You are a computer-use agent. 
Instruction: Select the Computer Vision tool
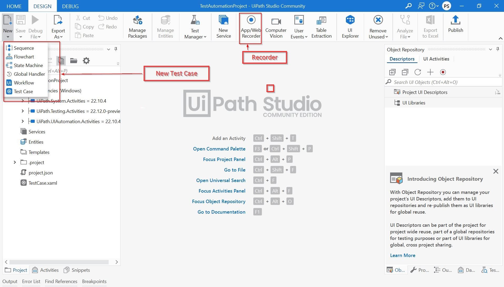pyautogui.click(x=276, y=26)
